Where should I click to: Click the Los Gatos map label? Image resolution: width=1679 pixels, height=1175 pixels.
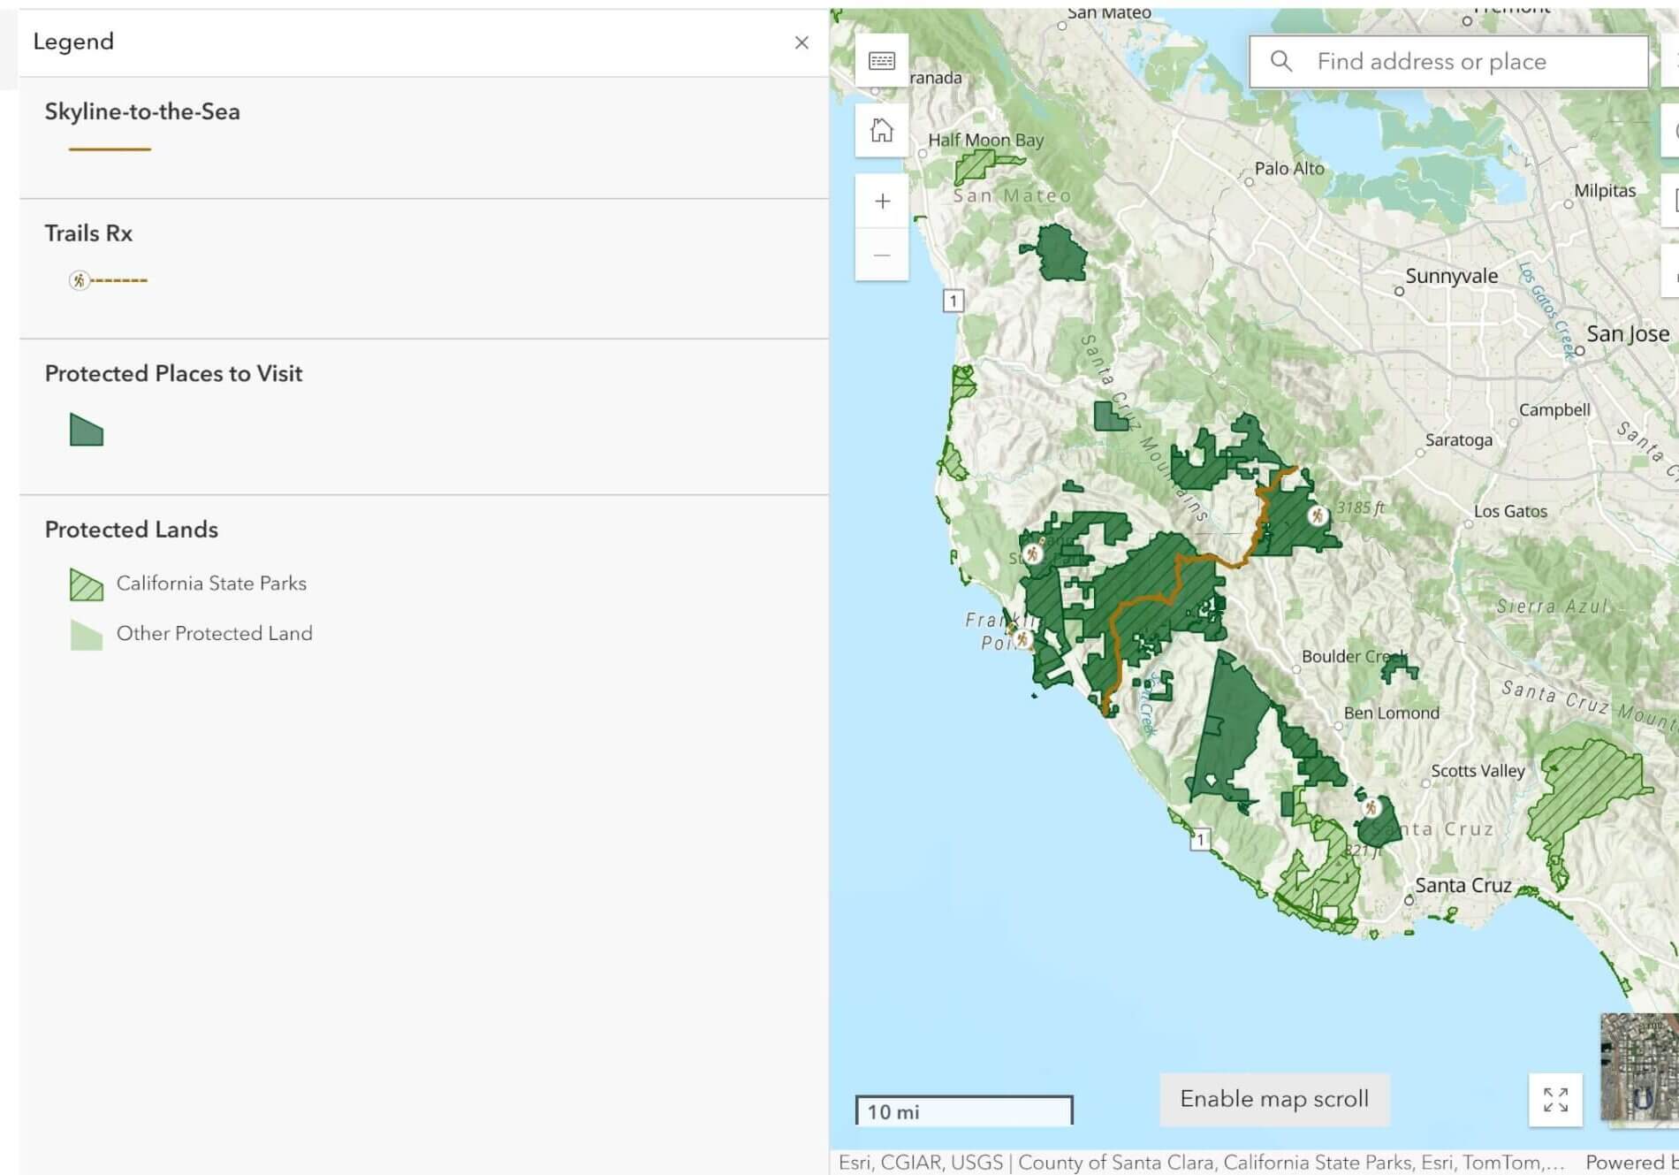point(1510,511)
